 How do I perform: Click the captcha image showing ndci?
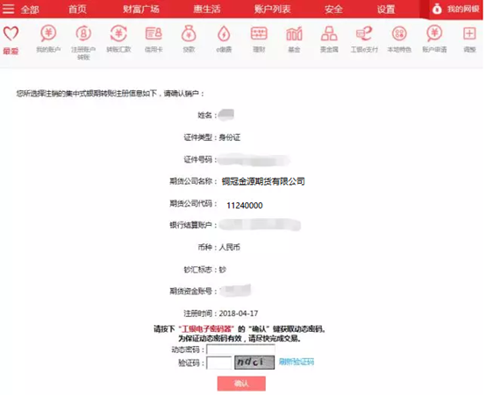point(254,363)
